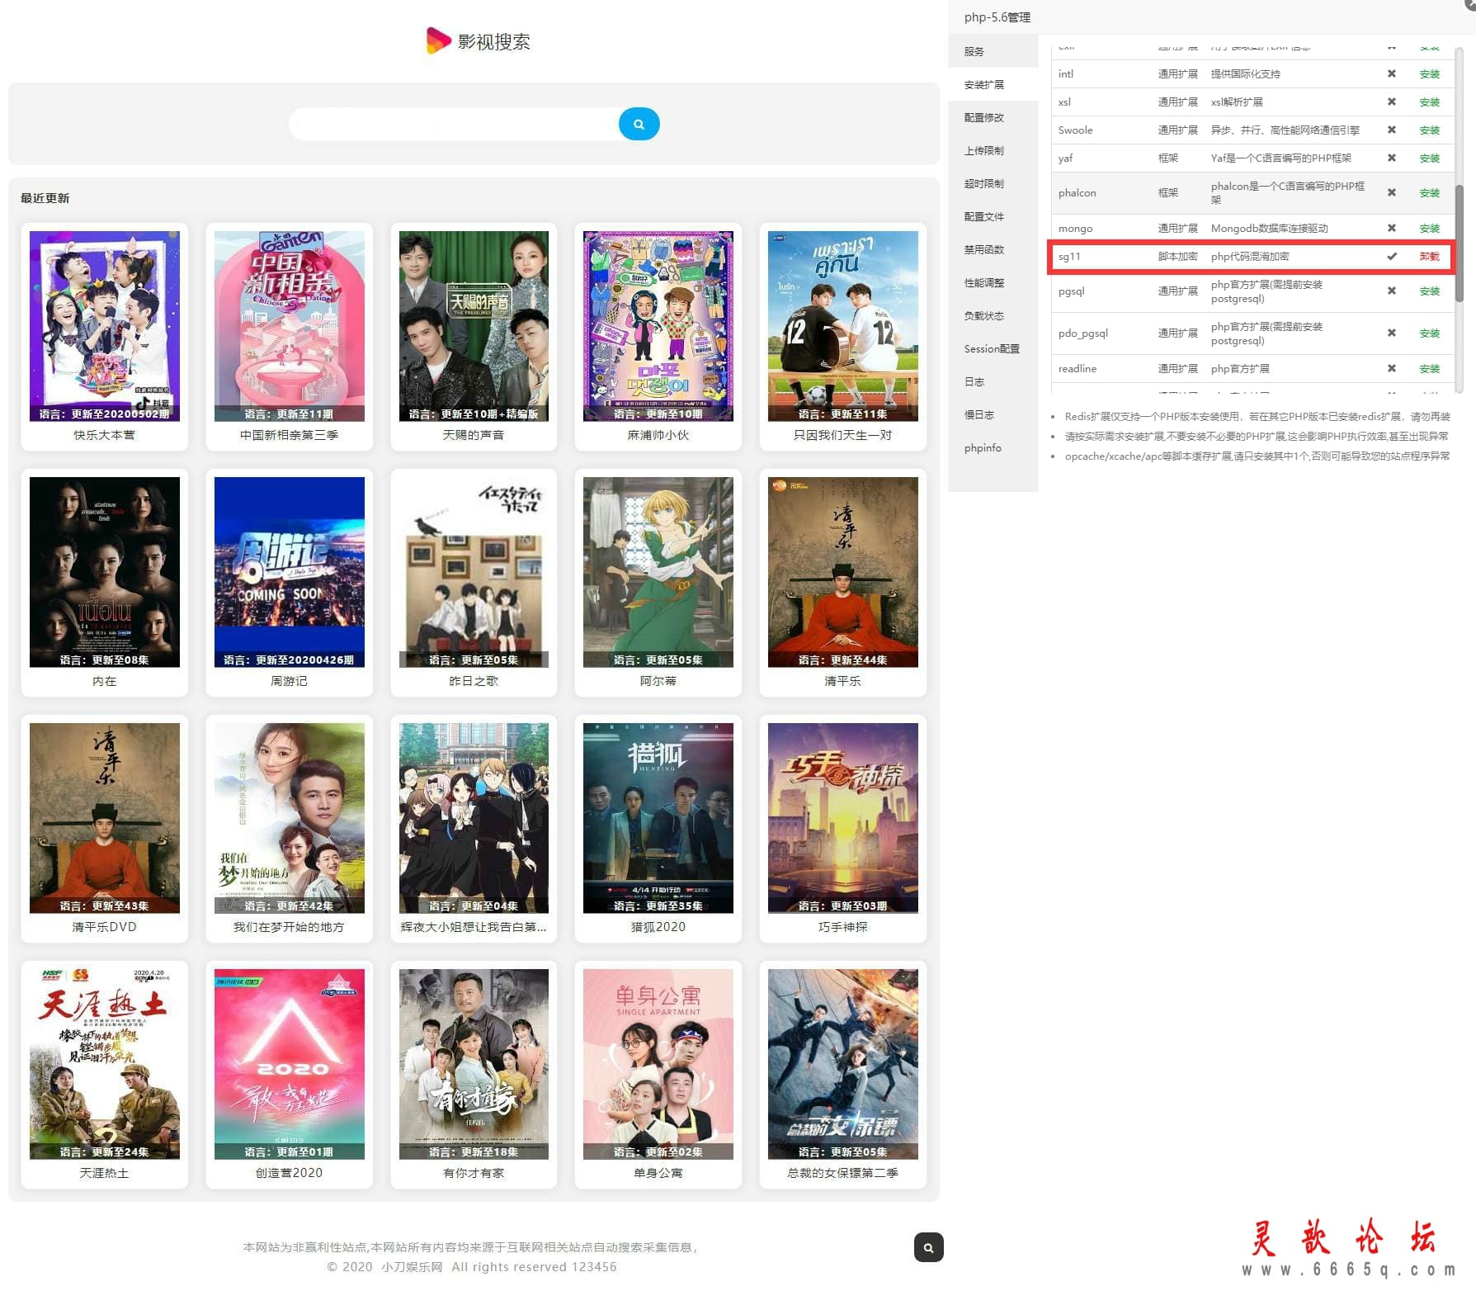Screen dimensions: 1476x1291
Task: Open the 昨日之歌 poster
Action: [474, 572]
